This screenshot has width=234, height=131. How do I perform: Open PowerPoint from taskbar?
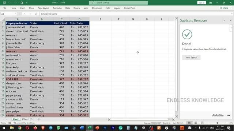97,128
